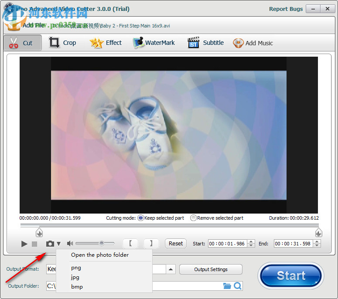Screen dimensions: 338x299
Task: Browse output folder with folder icon
Action: pyautogui.click(x=227, y=286)
